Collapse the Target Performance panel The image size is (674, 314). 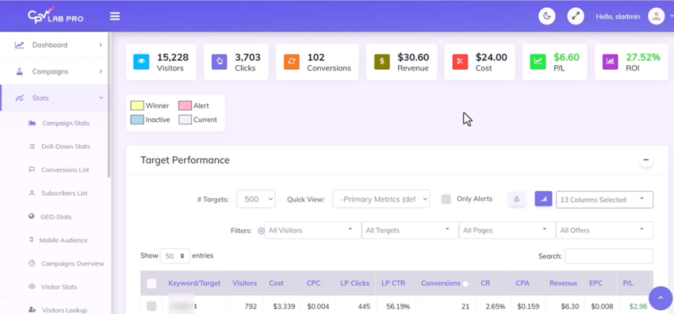point(646,160)
